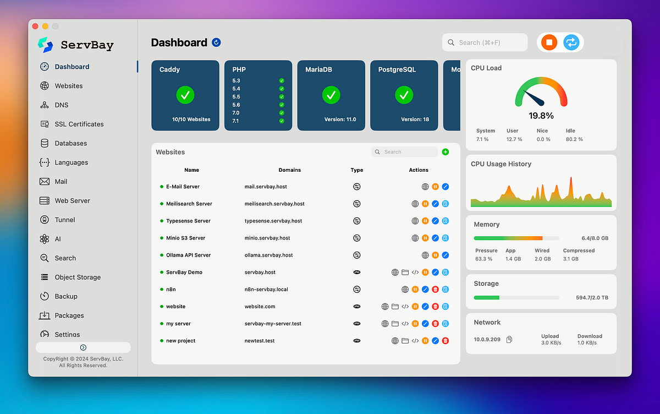
Task: Stop all running services with the orange stop button
Action: click(x=549, y=42)
